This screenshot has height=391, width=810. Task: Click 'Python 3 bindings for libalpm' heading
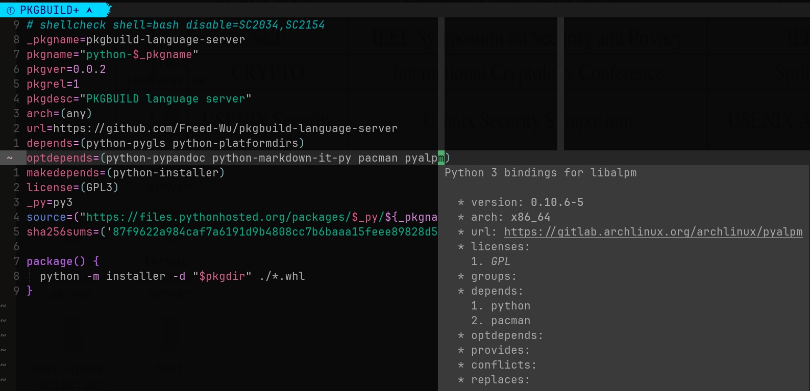[x=541, y=173]
